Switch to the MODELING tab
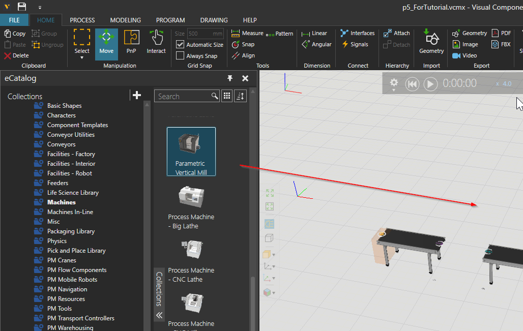Screen dimensions: 523x331 126,20
